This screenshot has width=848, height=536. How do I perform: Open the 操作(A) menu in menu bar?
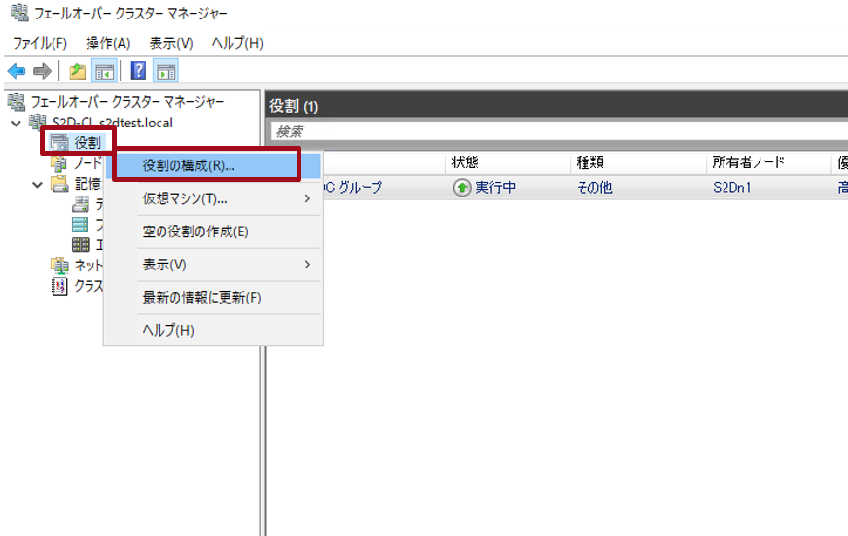pos(107,43)
